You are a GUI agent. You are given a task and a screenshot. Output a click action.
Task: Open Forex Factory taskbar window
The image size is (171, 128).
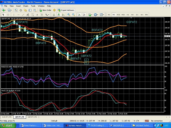pyautogui.click(x=30, y=126)
